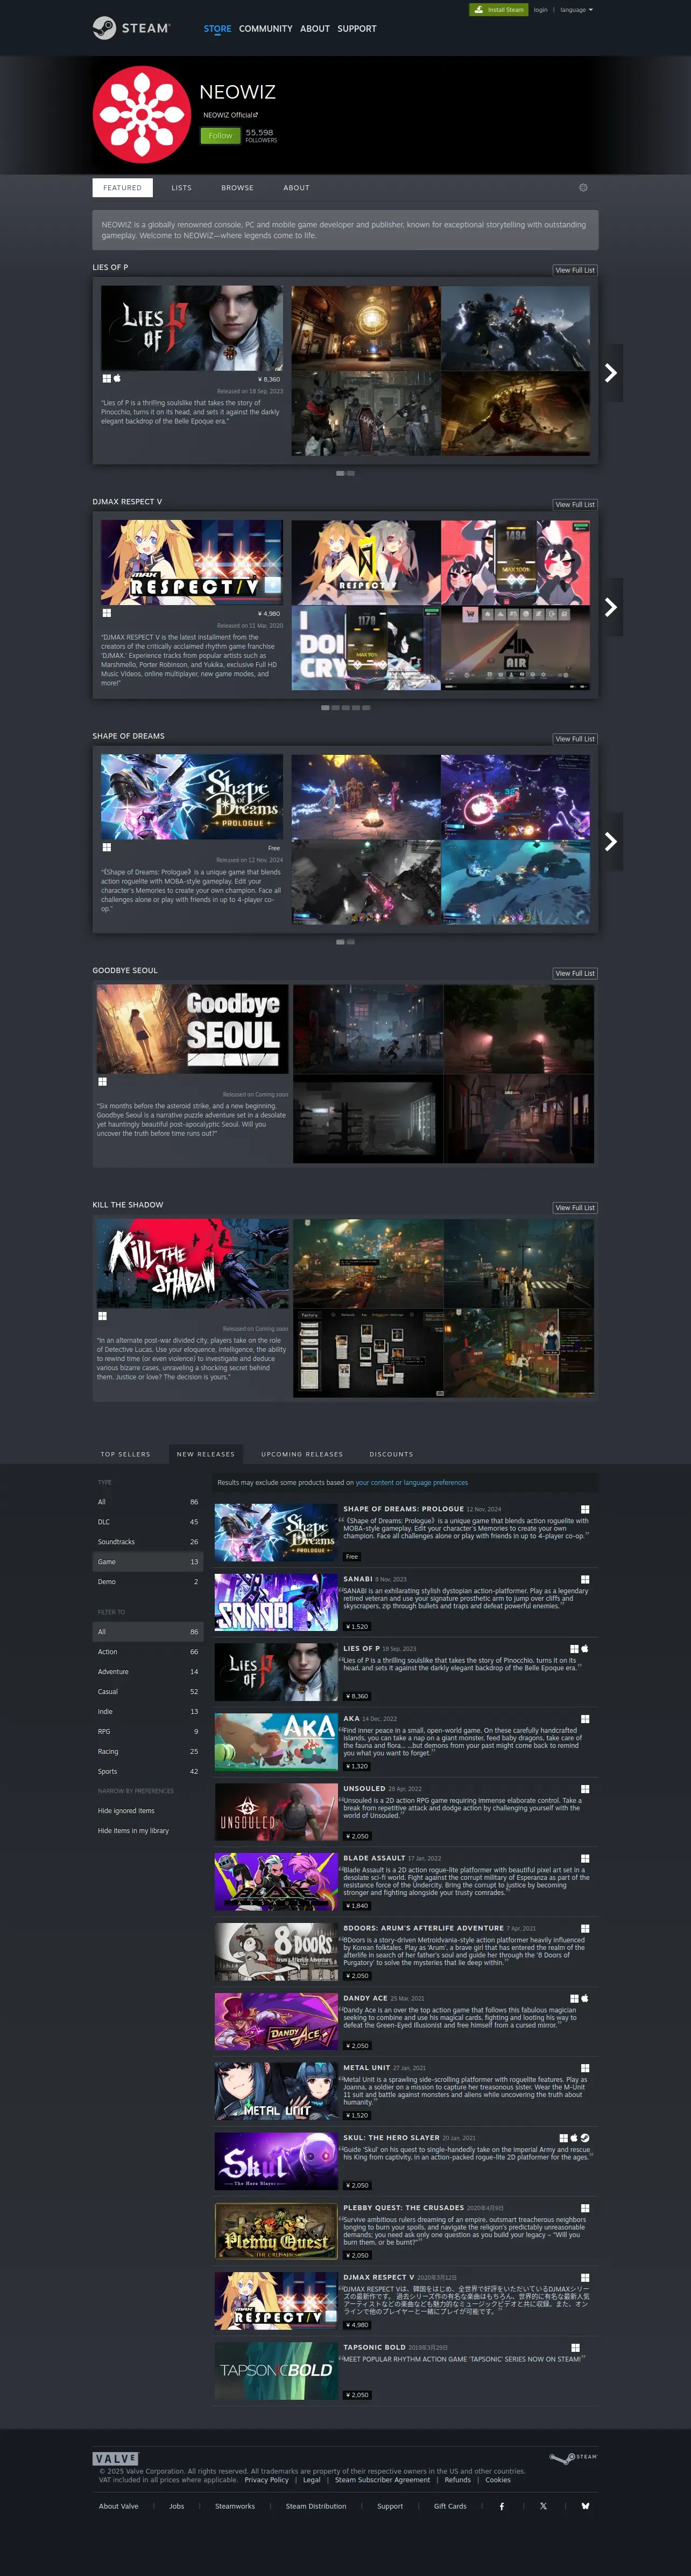The width and height of the screenshot is (691, 2576).
Task: Select last pagination dot under DJMAX carousel
Action: [366, 707]
